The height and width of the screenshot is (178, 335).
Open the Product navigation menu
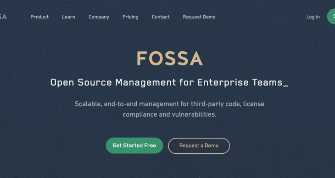tap(39, 17)
